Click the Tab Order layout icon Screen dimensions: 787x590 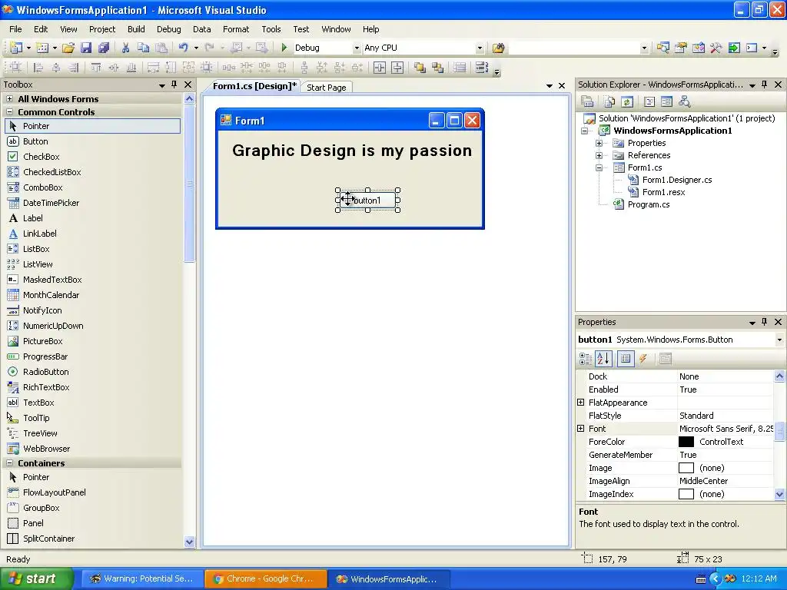[481, 68]
